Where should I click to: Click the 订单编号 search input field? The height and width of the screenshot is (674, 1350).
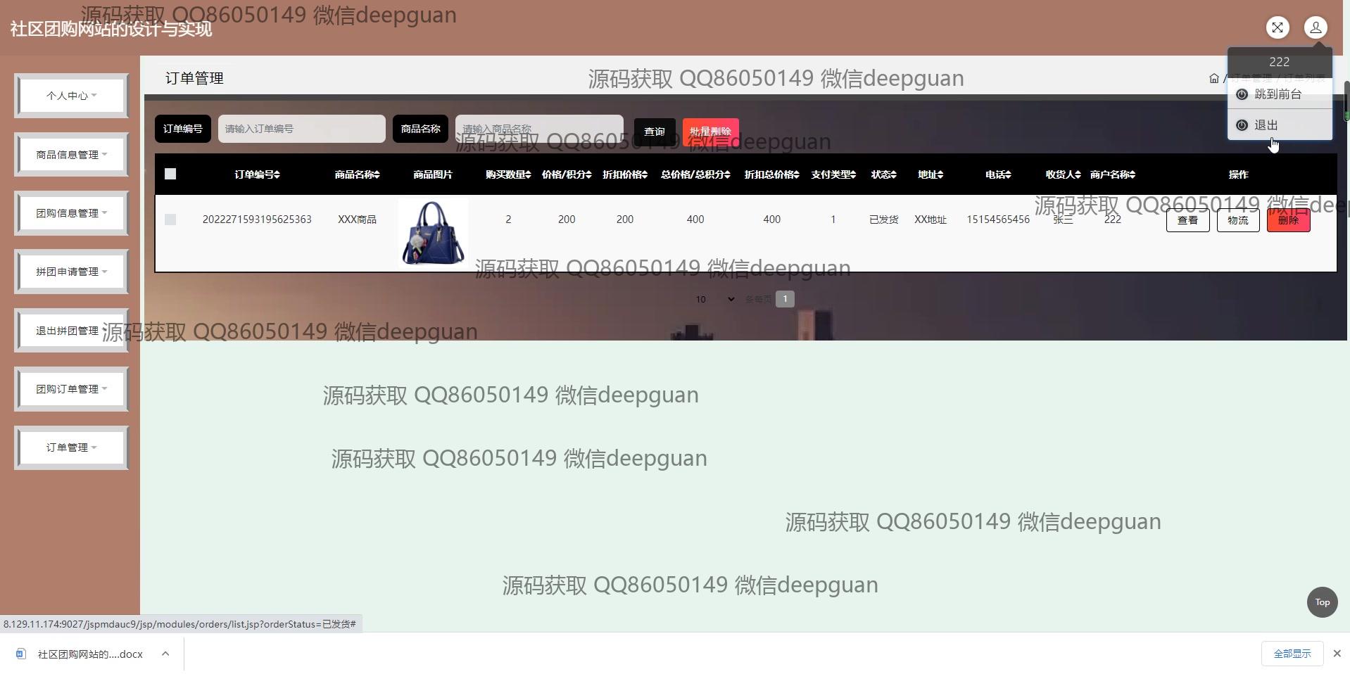point(301,129)
